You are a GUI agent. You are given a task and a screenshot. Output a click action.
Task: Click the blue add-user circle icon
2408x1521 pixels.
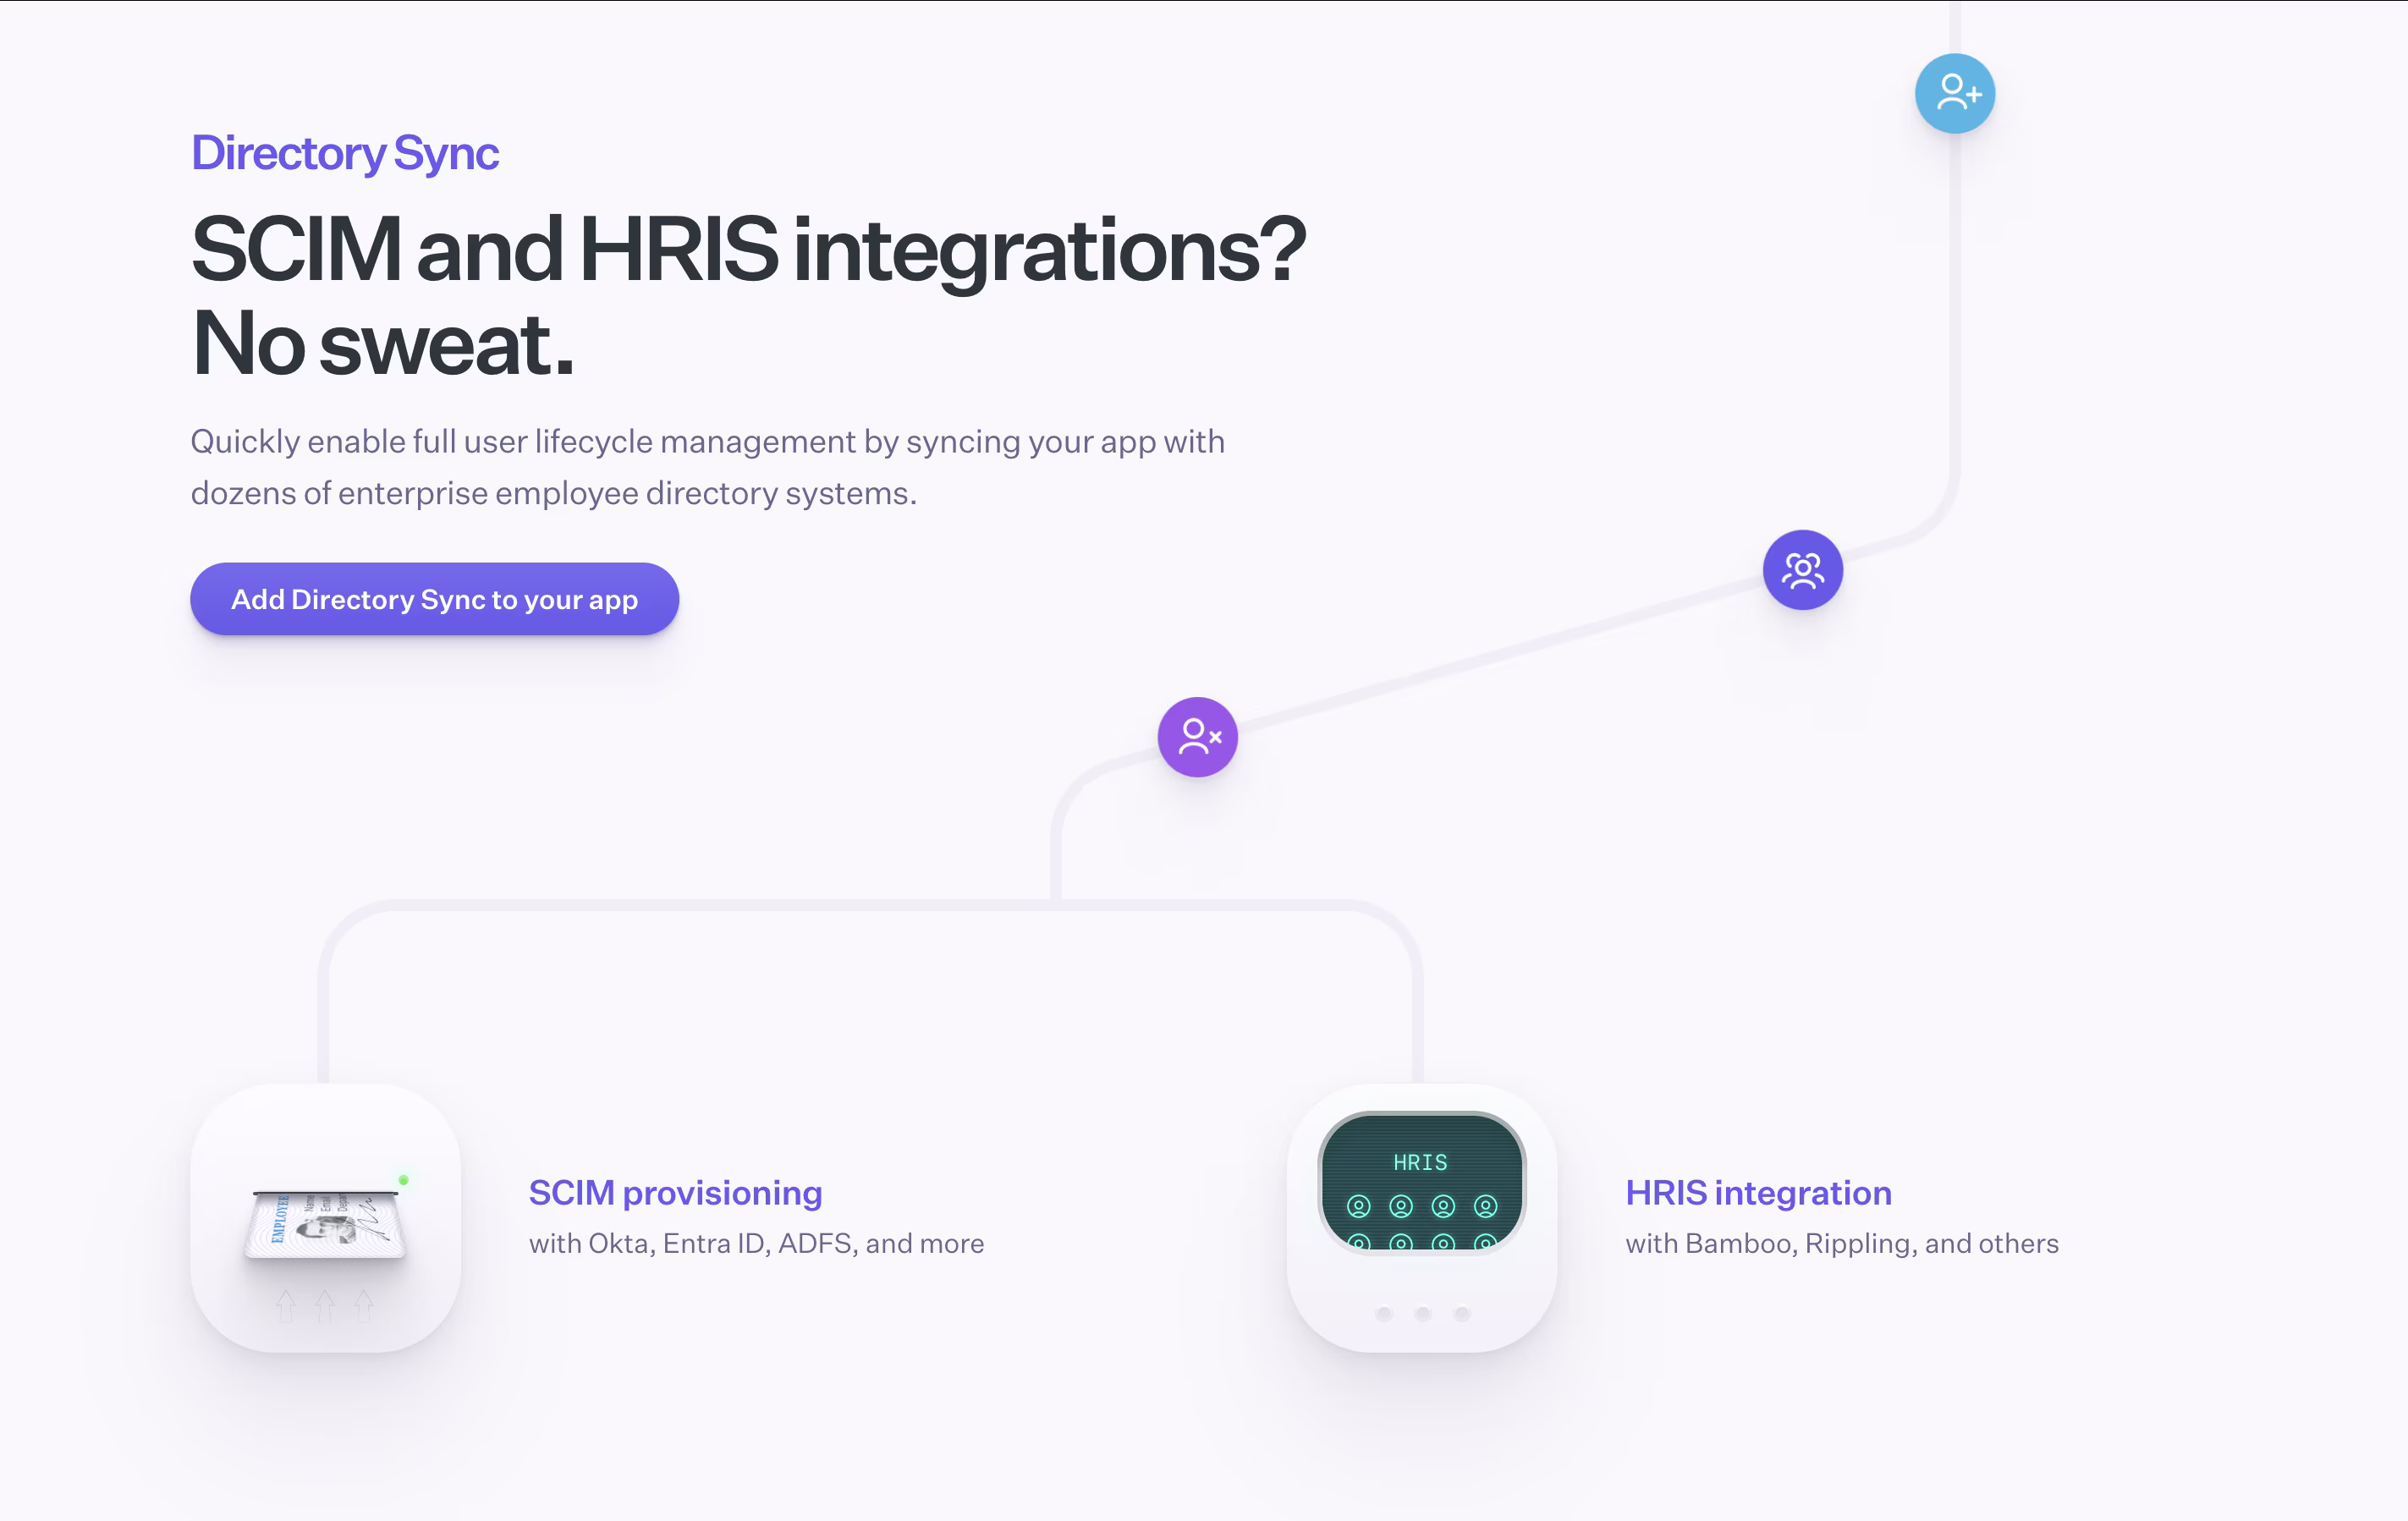[1954, 93]
